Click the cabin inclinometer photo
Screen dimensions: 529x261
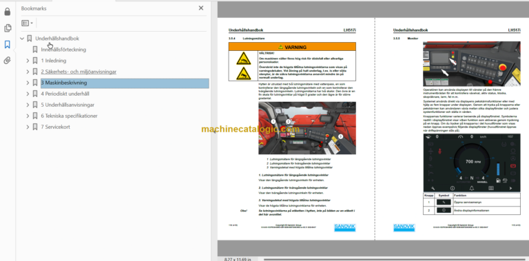click(x=307, y=128)
